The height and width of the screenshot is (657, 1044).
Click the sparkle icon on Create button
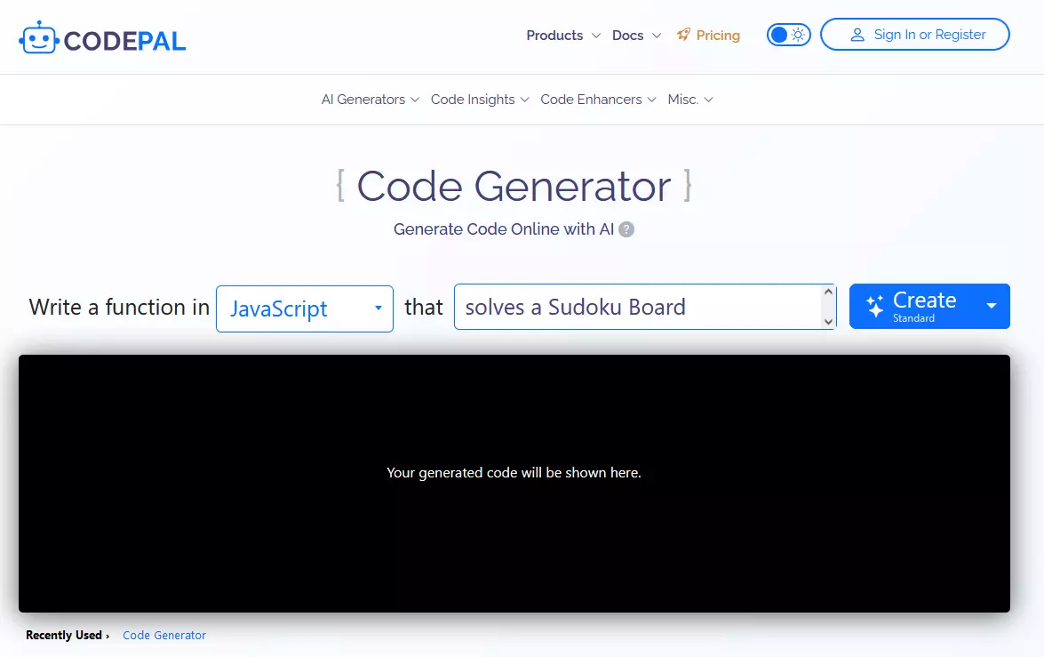874,306
